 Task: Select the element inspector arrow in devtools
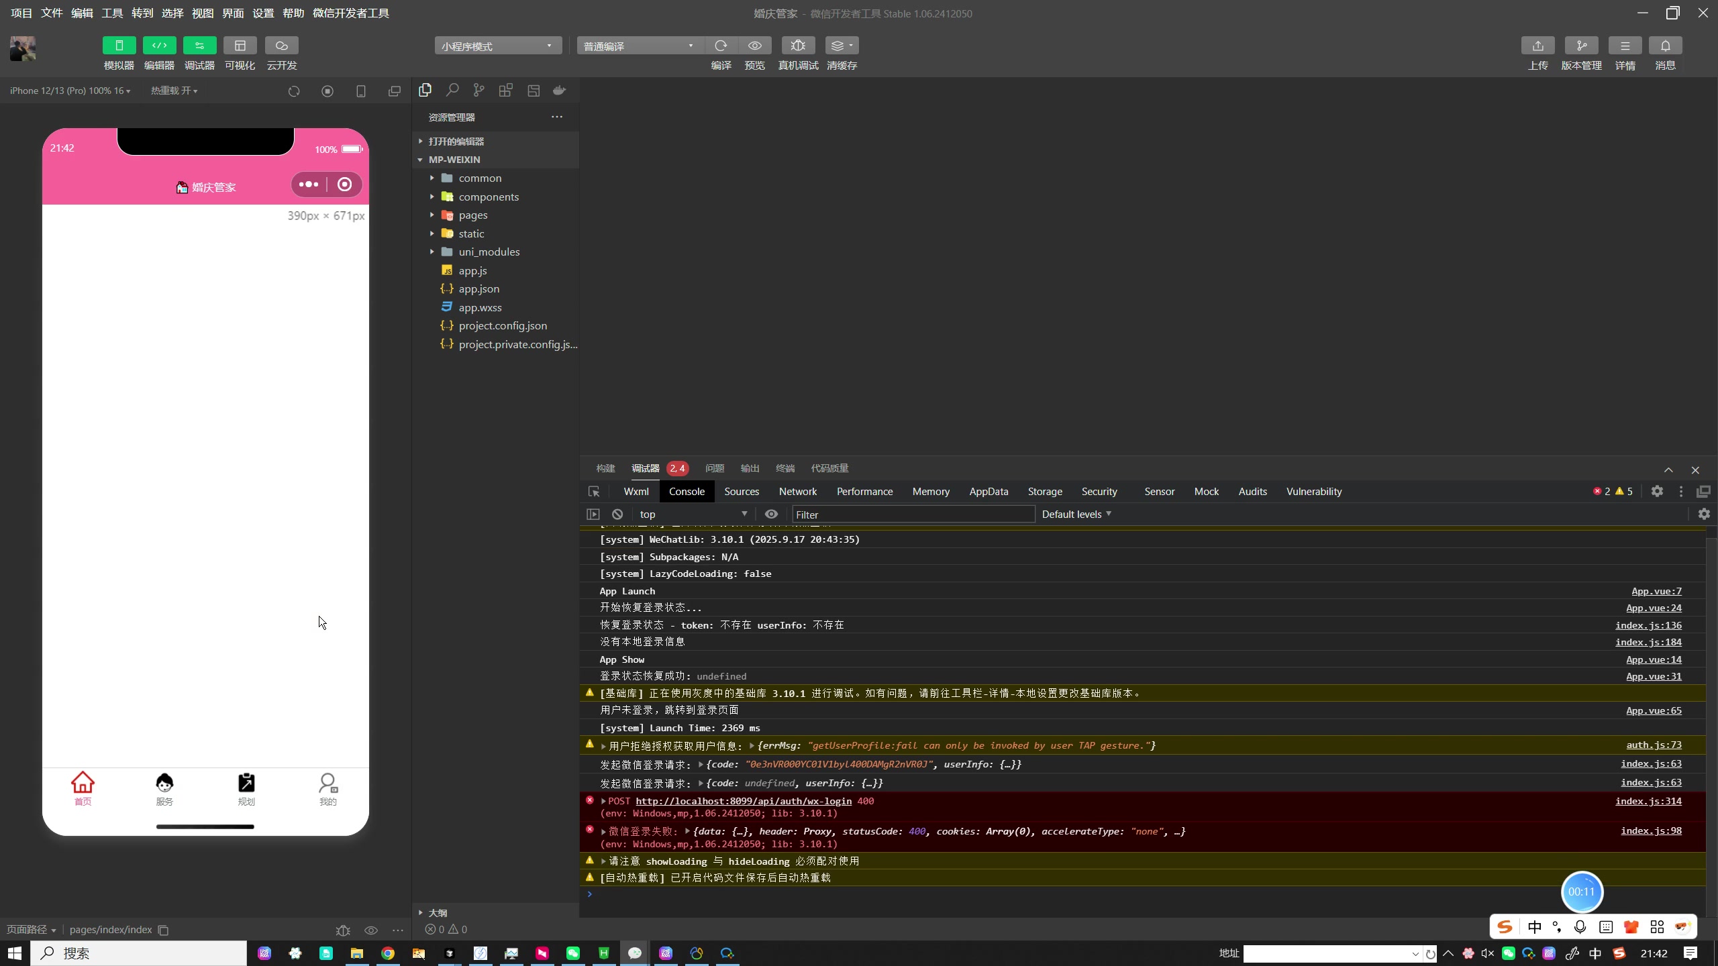pos(594,492)
